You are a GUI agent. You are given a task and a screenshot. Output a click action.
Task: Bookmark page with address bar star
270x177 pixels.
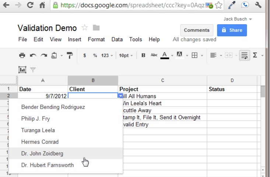pyautogui.click(x=218, y=5)
